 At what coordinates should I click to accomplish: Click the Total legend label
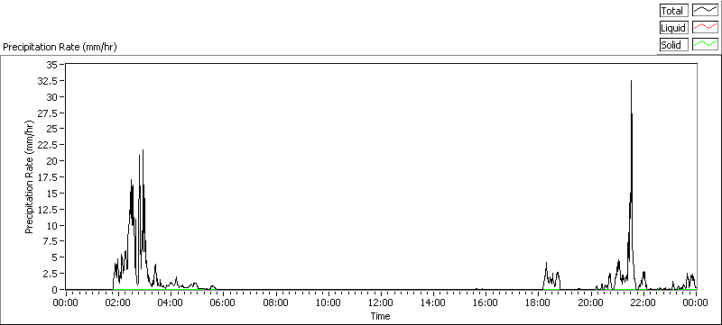[673, 11]
